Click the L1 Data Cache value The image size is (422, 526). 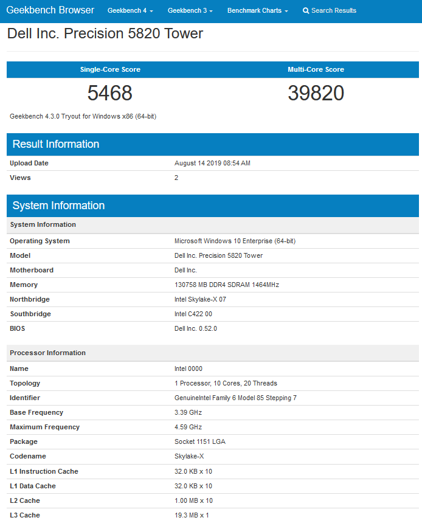click(x=193, y=486)
